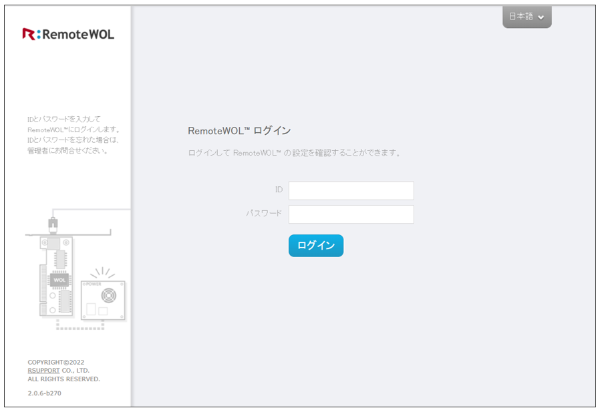Click the version text 2.0.6-b270

click(x=45, y=393)
